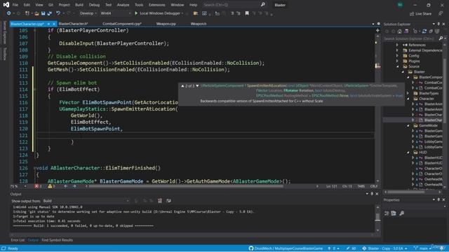This screenshot has width=449, height=252.
Task: Click the Properties categorized view icon
Action: coord(387,213)
